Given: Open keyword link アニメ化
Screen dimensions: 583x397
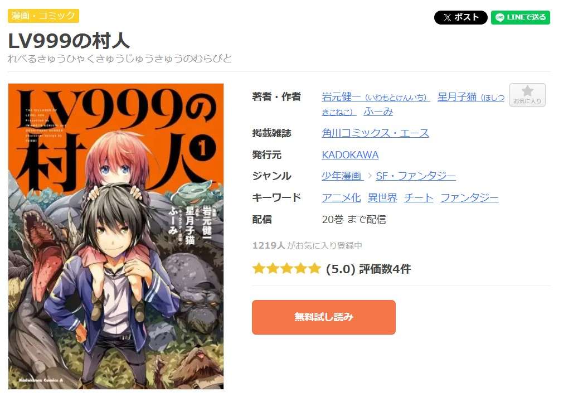Looking at the screenshot, I should [341, 197].
